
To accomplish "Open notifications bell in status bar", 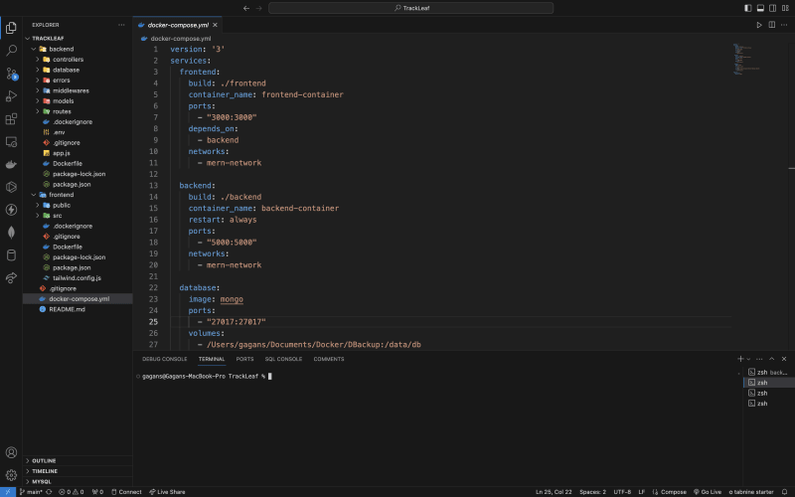I will (784, 492).
